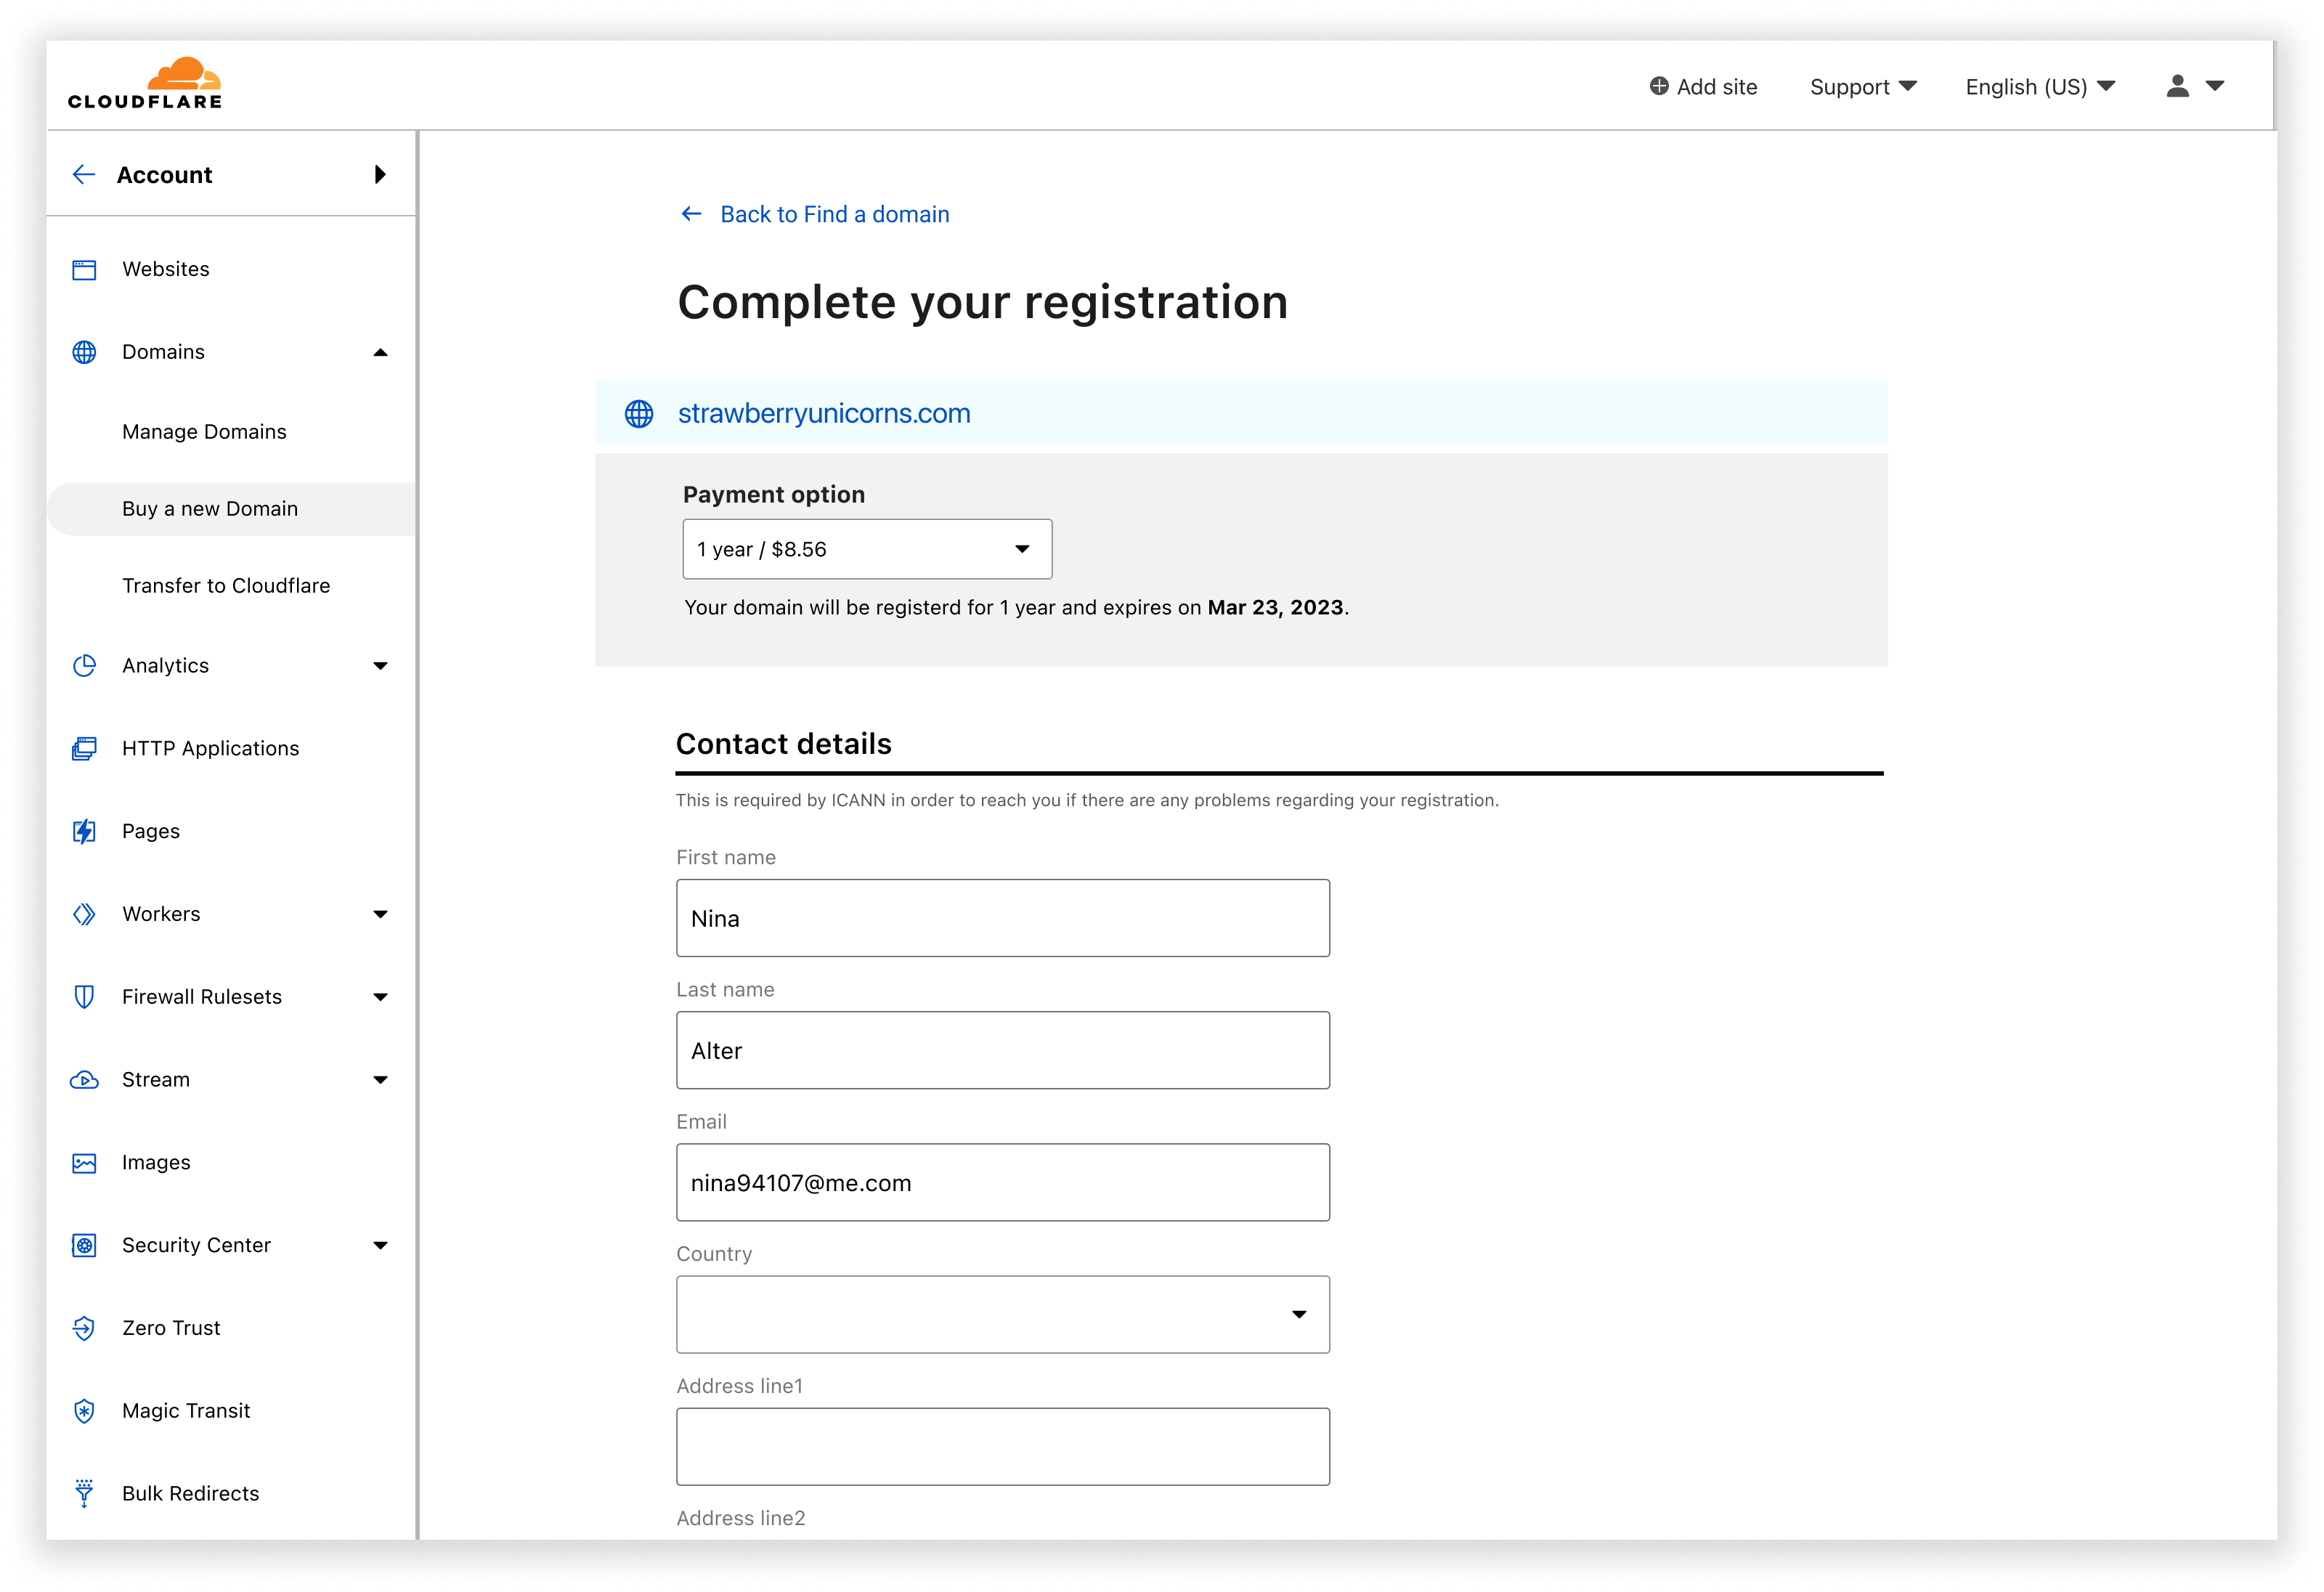
Task: Expand the Analytics sidebar section
Action: (380, 666)
